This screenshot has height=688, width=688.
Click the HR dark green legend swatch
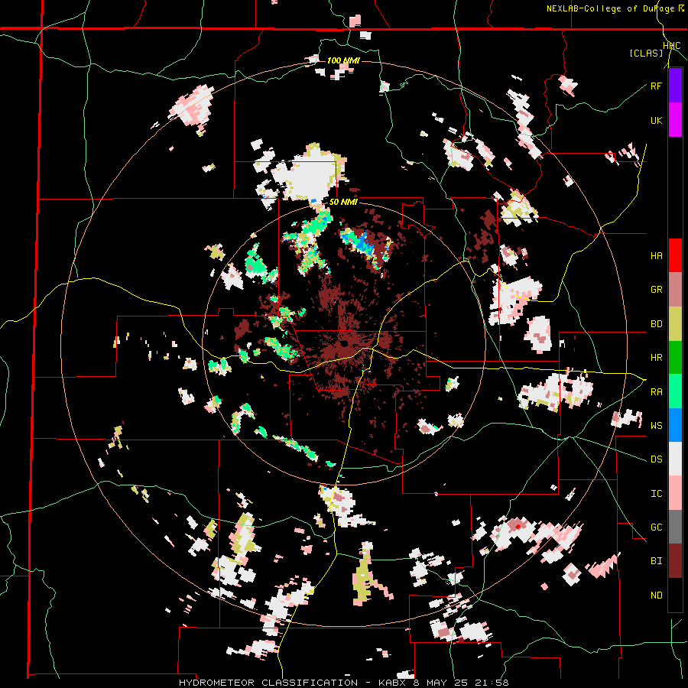coord(675,357)
